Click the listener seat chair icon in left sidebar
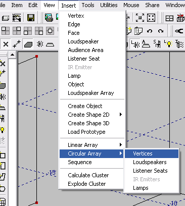185x206 pixels. 3,119
